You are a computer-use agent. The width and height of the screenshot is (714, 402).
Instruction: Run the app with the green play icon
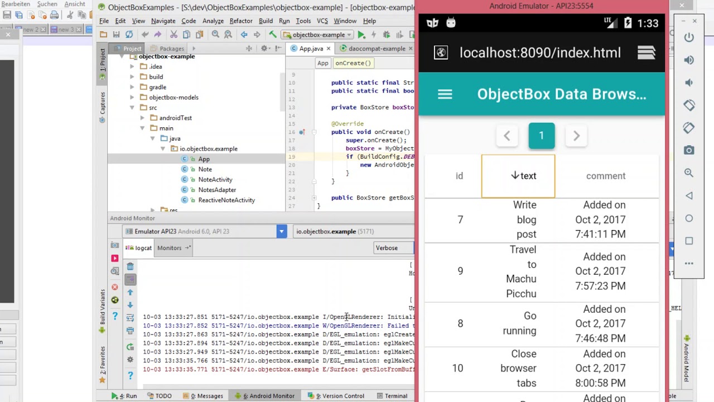tap(361, 35)
